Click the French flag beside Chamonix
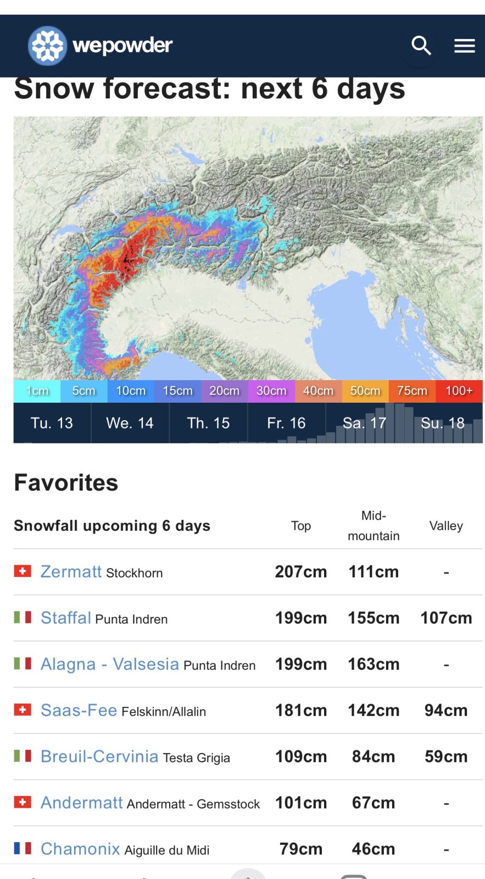Viewport: 485px width, 879px height. (23, 848)
